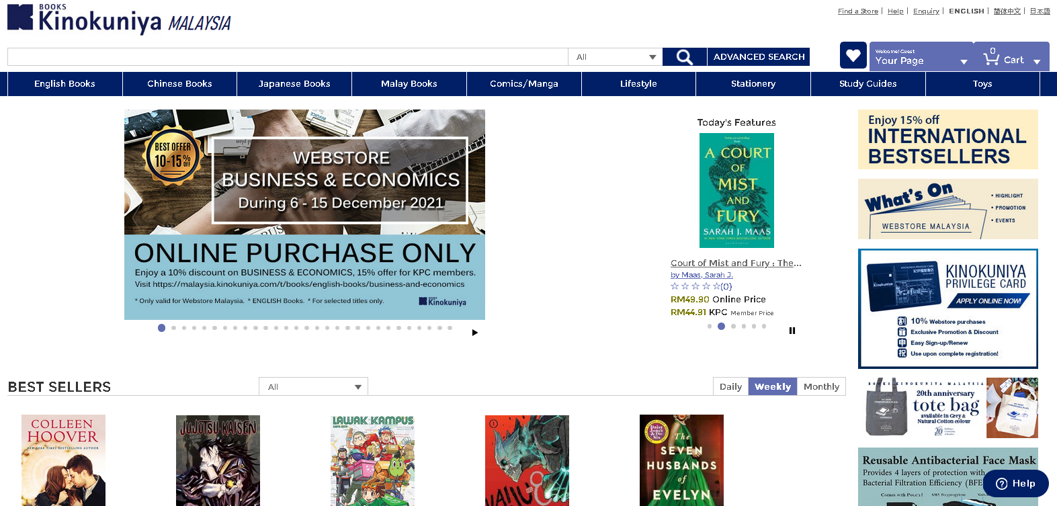The image size is (1057, 506).
Task: Select the Weekly best sellers option
Action: [x=773, y=386]
